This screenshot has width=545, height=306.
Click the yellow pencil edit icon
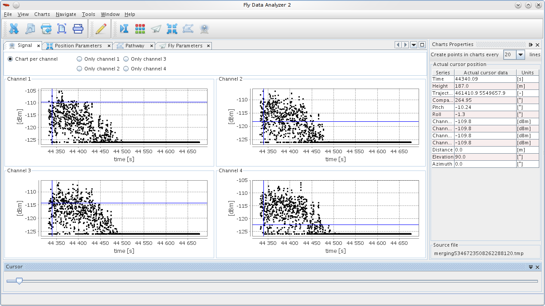[101, 29]
